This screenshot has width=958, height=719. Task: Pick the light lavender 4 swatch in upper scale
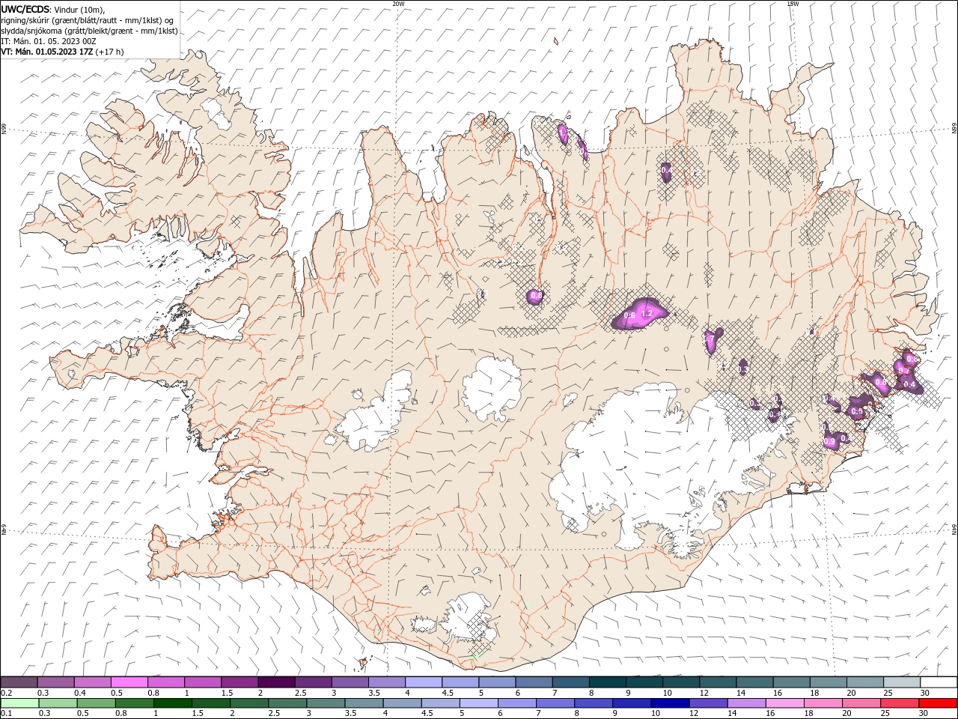coord(424,682)
